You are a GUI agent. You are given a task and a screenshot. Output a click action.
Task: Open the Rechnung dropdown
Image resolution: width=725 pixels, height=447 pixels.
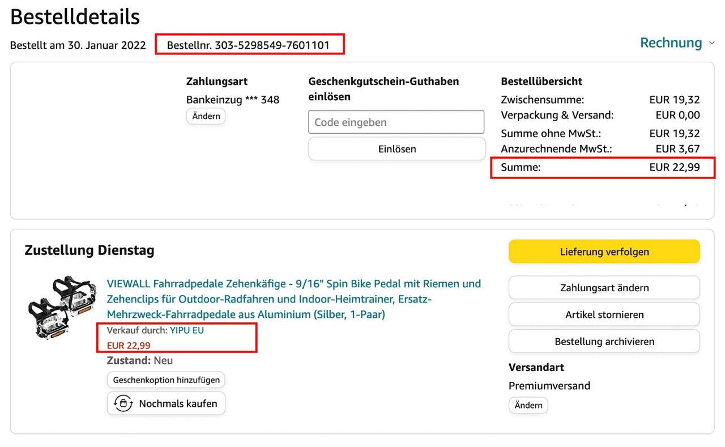671,43
